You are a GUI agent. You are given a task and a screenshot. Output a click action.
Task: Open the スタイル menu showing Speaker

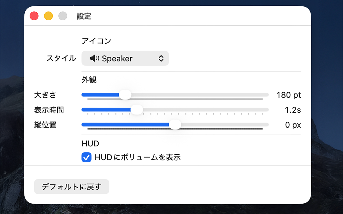(125, 58)
